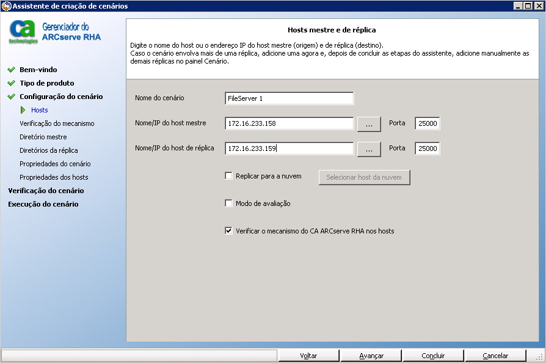Viewport: 546px width, 363px height.
Task: Uncheck Verificar o mecanismo do CA ARCserve RHA
Action: (229, 231)
